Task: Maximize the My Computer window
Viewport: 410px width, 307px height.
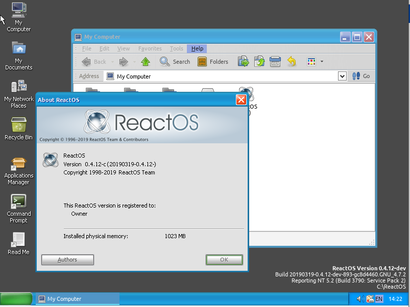Action: coord(357,37)
